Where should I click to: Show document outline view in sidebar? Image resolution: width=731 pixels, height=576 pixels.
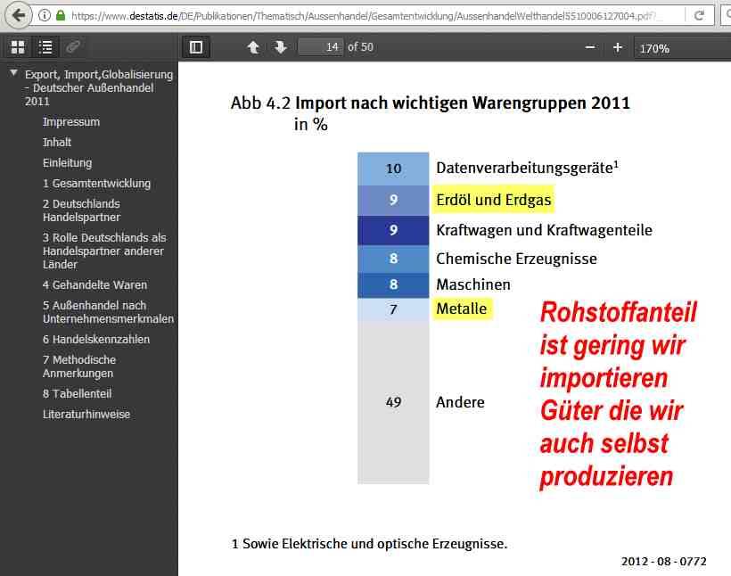point(45,47)
